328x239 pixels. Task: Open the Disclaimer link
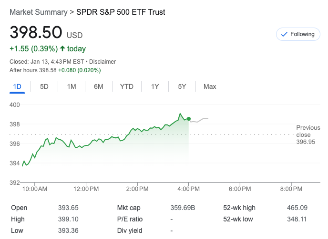point(103,62)
